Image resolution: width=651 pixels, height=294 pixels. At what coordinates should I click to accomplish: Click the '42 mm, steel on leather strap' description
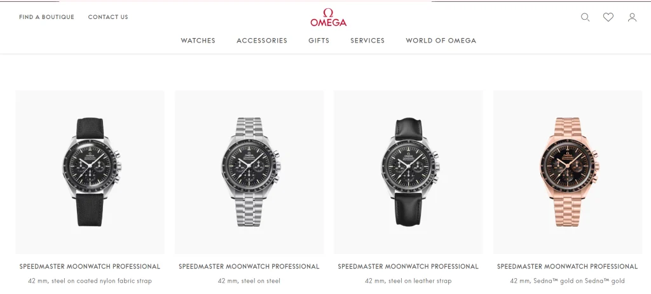pyautogui.click(x=408, y=281)
